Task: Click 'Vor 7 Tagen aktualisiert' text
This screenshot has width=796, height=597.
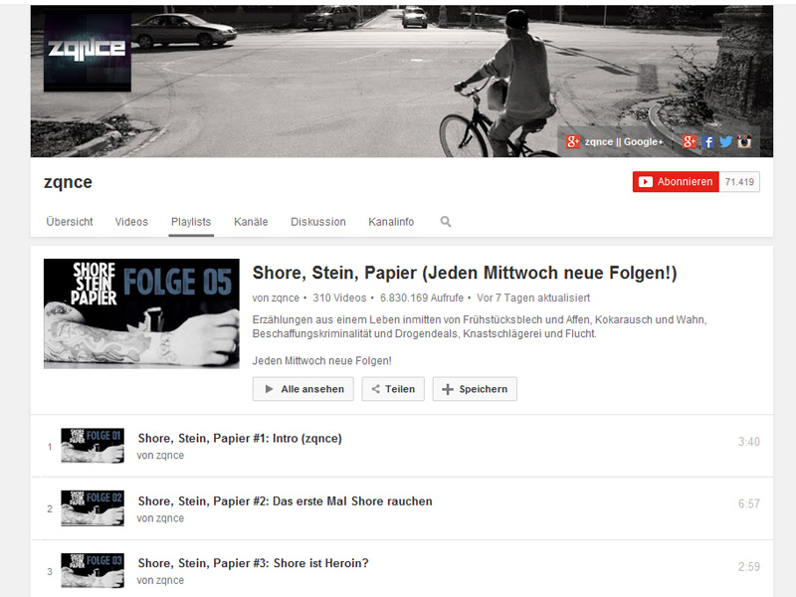Action: click(x=533, y=298)
